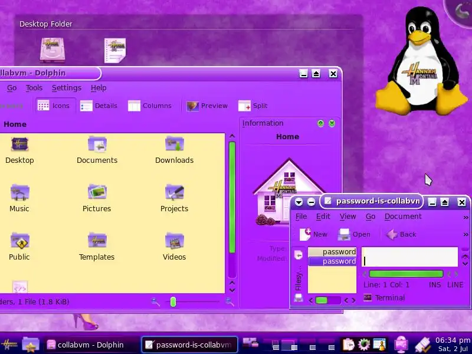The height and width of the screenshot is (354, 472).
Task: Expand hidden editor toolbar items with the toolbar chevron
Action: click(466, 234)
